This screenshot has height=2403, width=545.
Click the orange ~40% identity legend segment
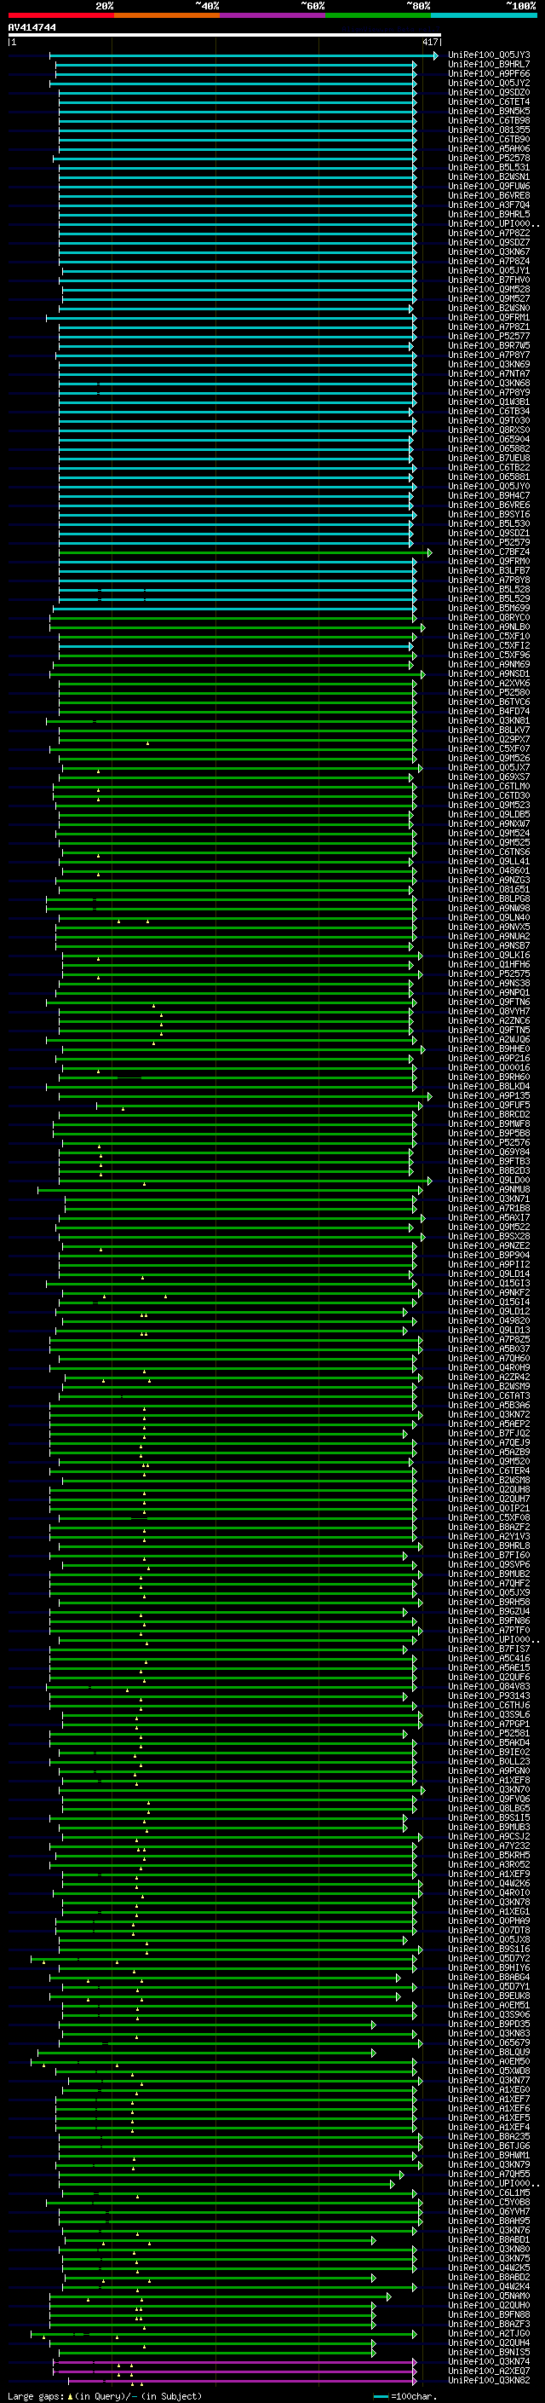[x=167, y=15]
